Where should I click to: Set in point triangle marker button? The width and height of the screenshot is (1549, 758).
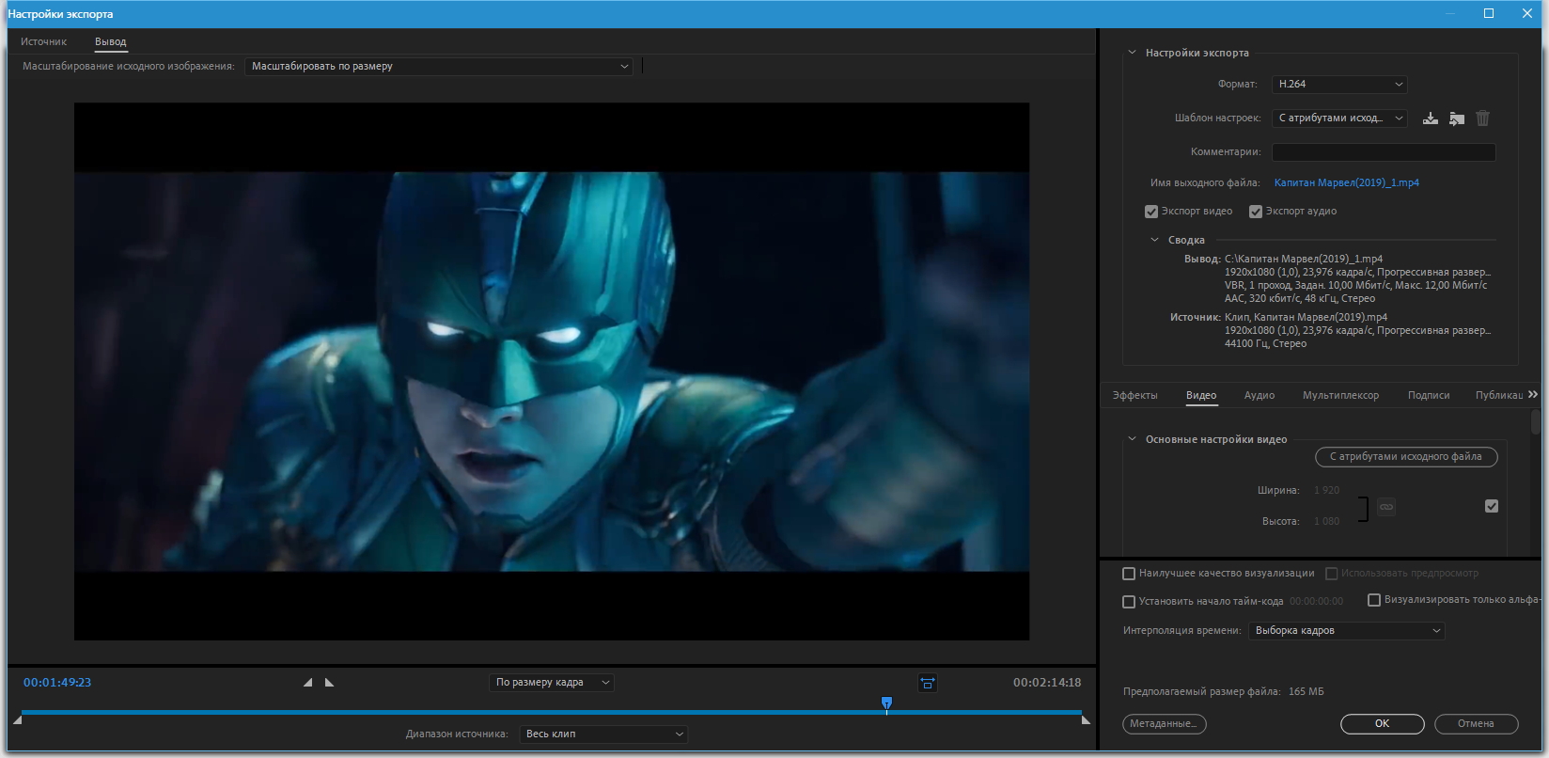[308, 683]
